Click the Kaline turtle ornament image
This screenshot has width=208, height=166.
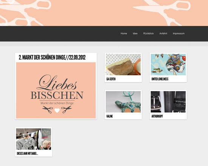[x=123, y=102]
